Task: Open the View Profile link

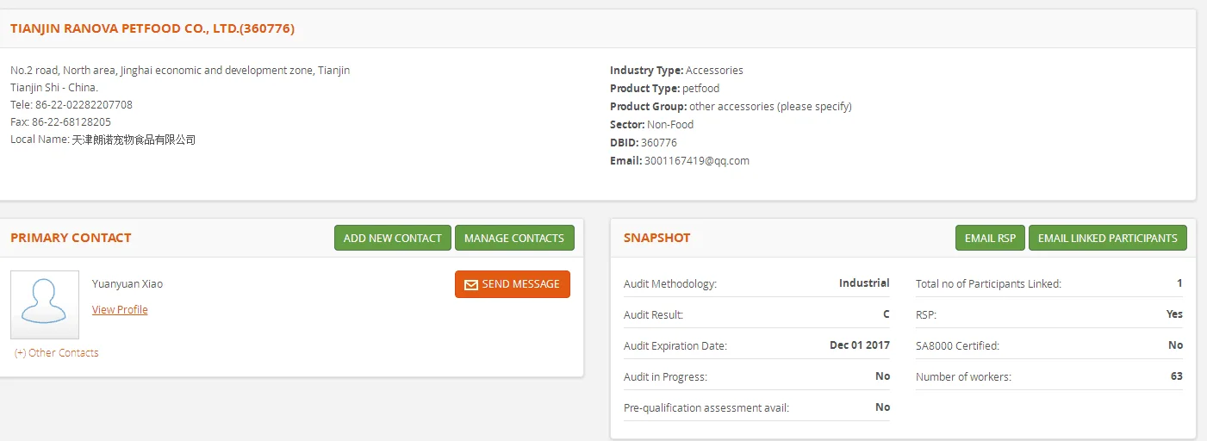Action: click(x=120, y=310)
